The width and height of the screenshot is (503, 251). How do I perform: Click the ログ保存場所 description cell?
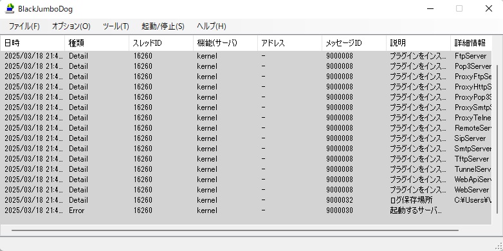tap(411, 200)
